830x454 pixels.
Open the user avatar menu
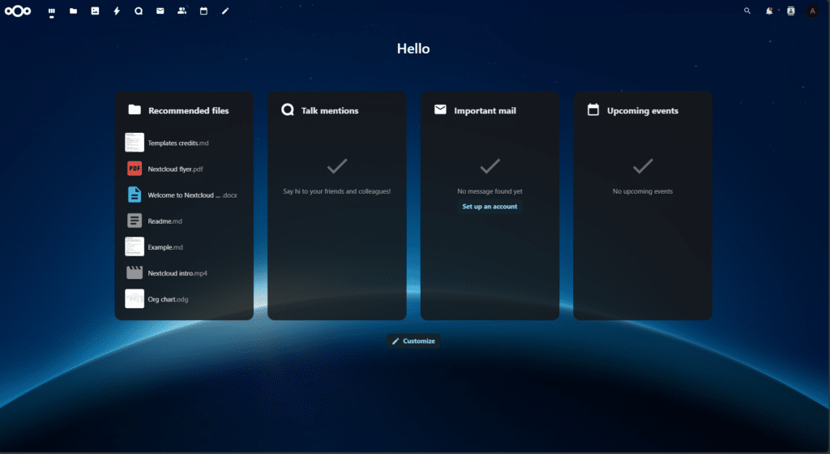pos(812,11)
